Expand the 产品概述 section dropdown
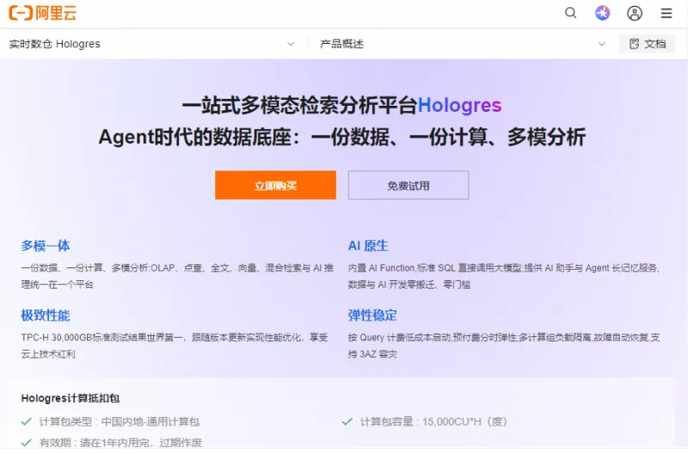The height and width of the screenshot is (454, 688). 463,44
